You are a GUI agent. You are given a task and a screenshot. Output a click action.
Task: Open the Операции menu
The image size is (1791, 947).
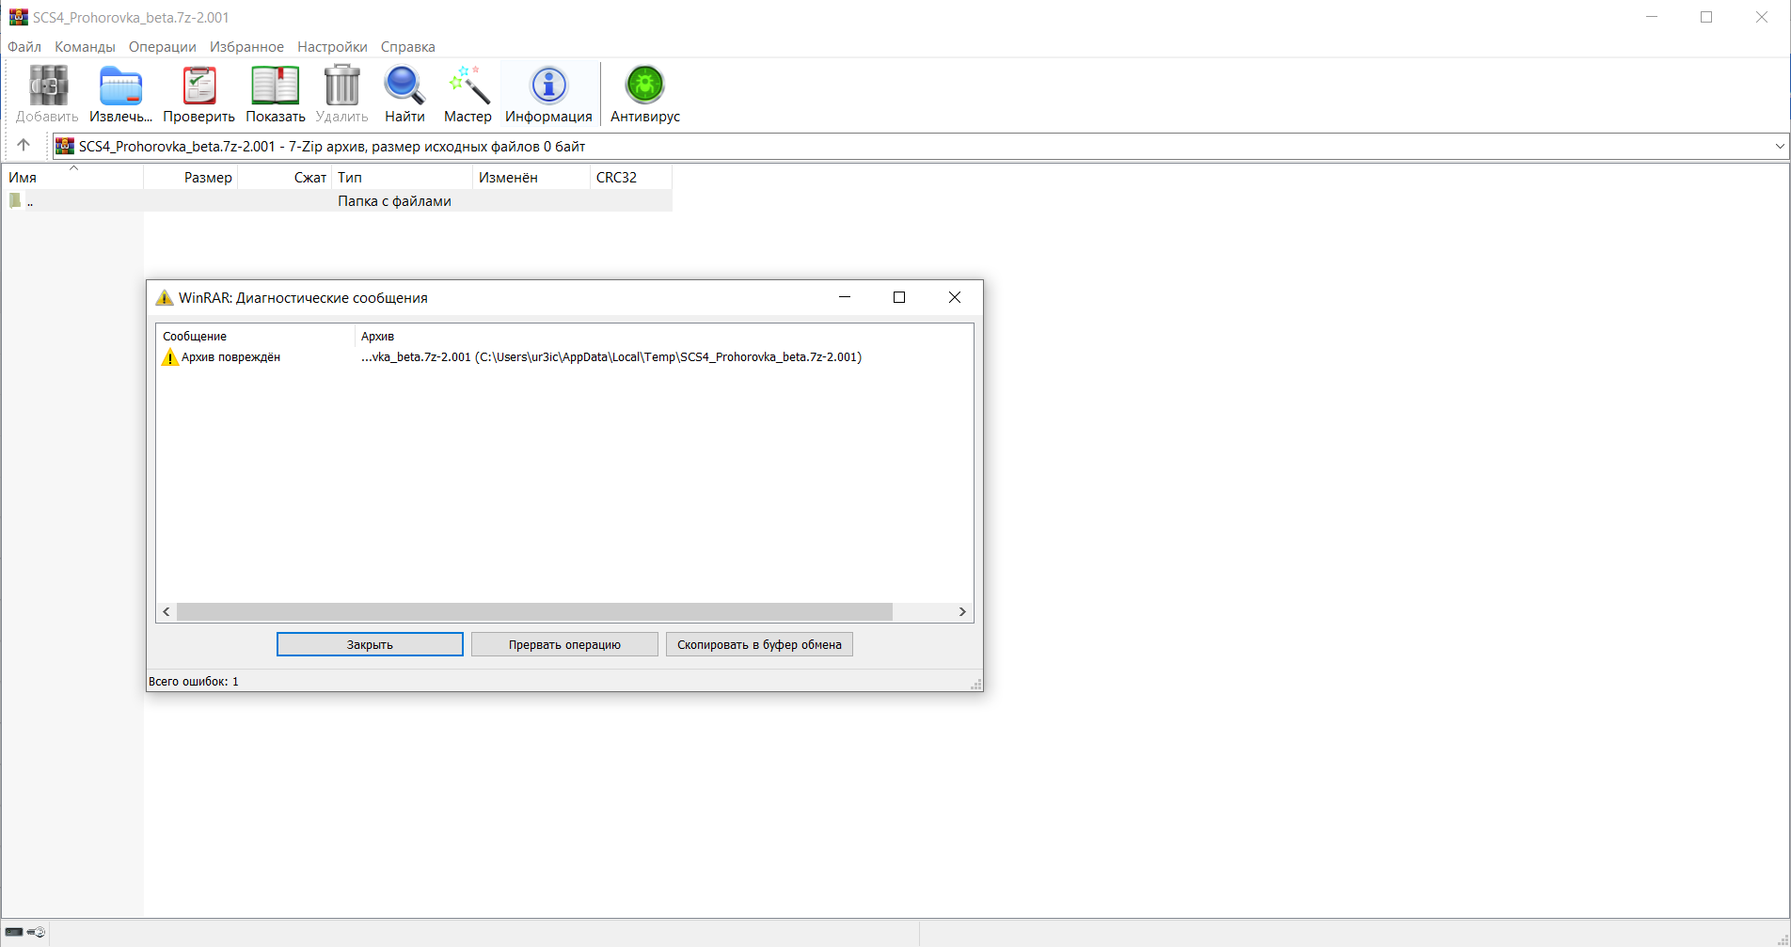[163, 47]
